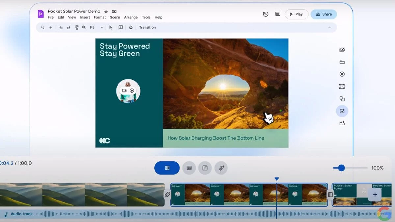Click the paint format roller icon
The image size is (395, 222).
point(76,28)
